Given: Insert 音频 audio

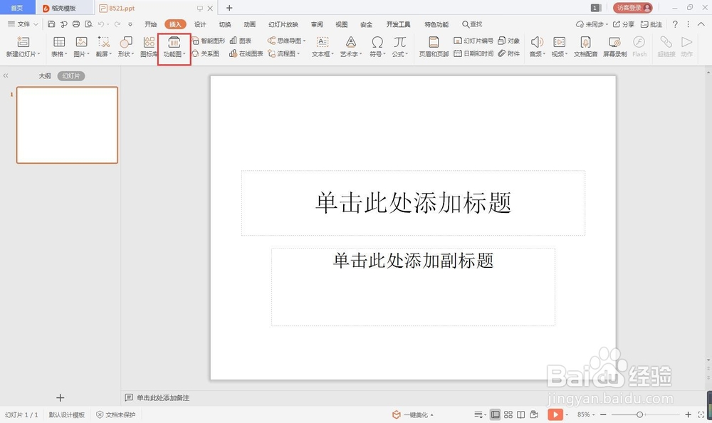Looking at the screenshot, I should tap(537, 47).
